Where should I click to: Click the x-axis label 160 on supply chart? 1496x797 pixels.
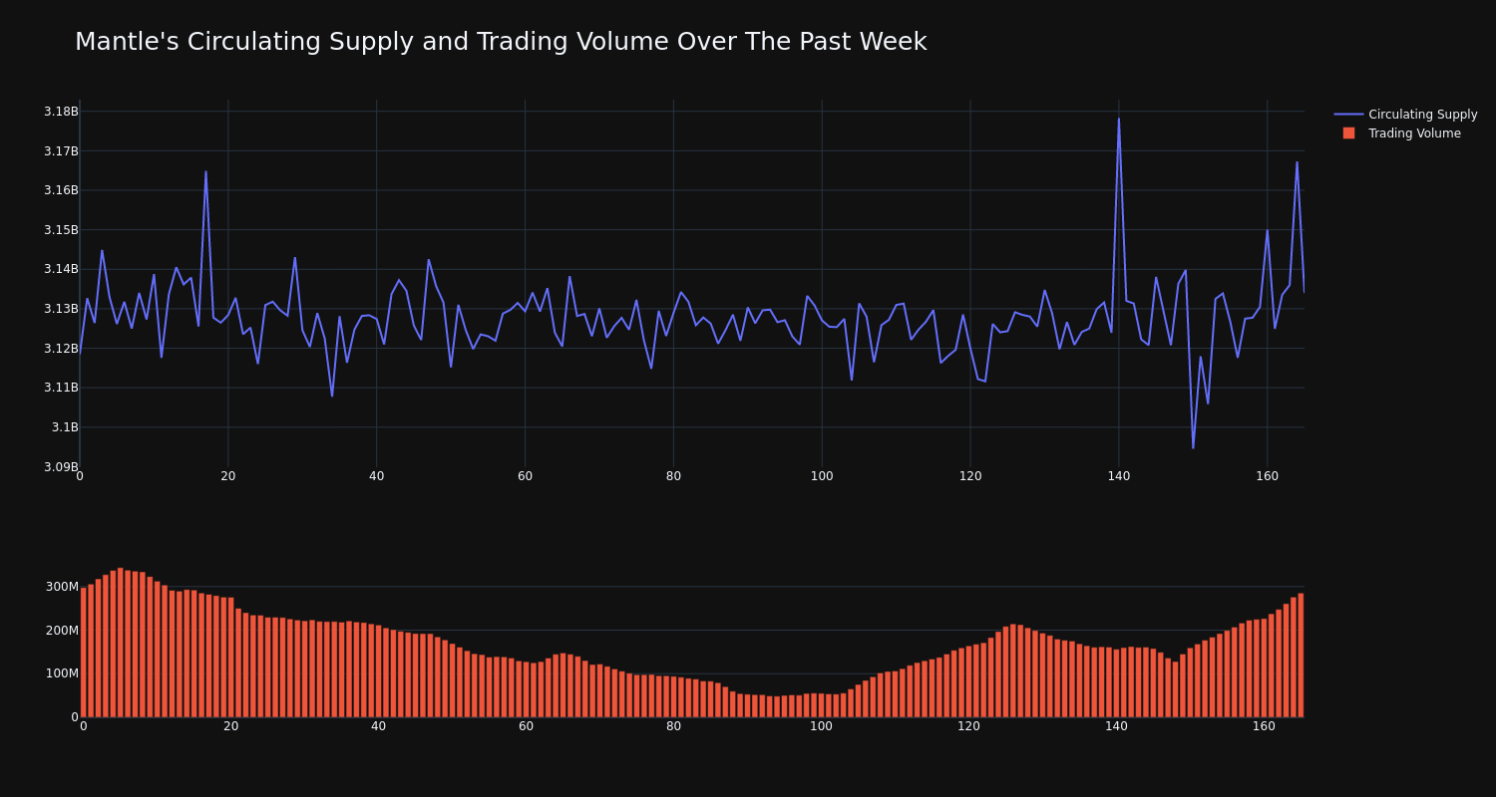coord(1267,476)
